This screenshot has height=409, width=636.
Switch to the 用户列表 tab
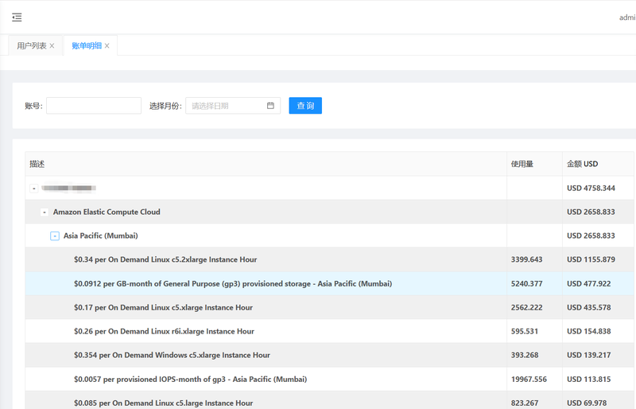point(32,46)
